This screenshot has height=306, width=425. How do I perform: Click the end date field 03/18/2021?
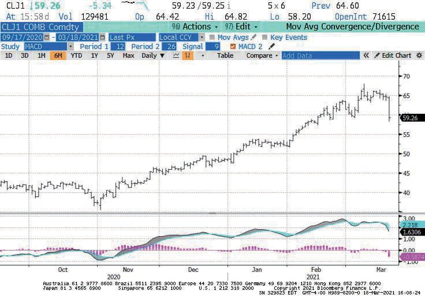pyautogui.click(x=78, y=37)
